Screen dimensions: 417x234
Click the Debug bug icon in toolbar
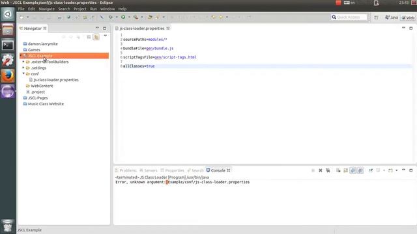click(x=111, y=17)
